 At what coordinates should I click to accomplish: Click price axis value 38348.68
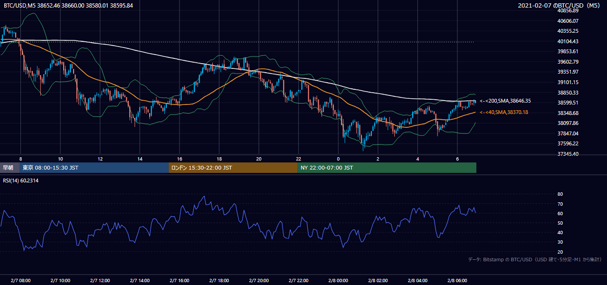pyautogui.click(x=568, y=113)
